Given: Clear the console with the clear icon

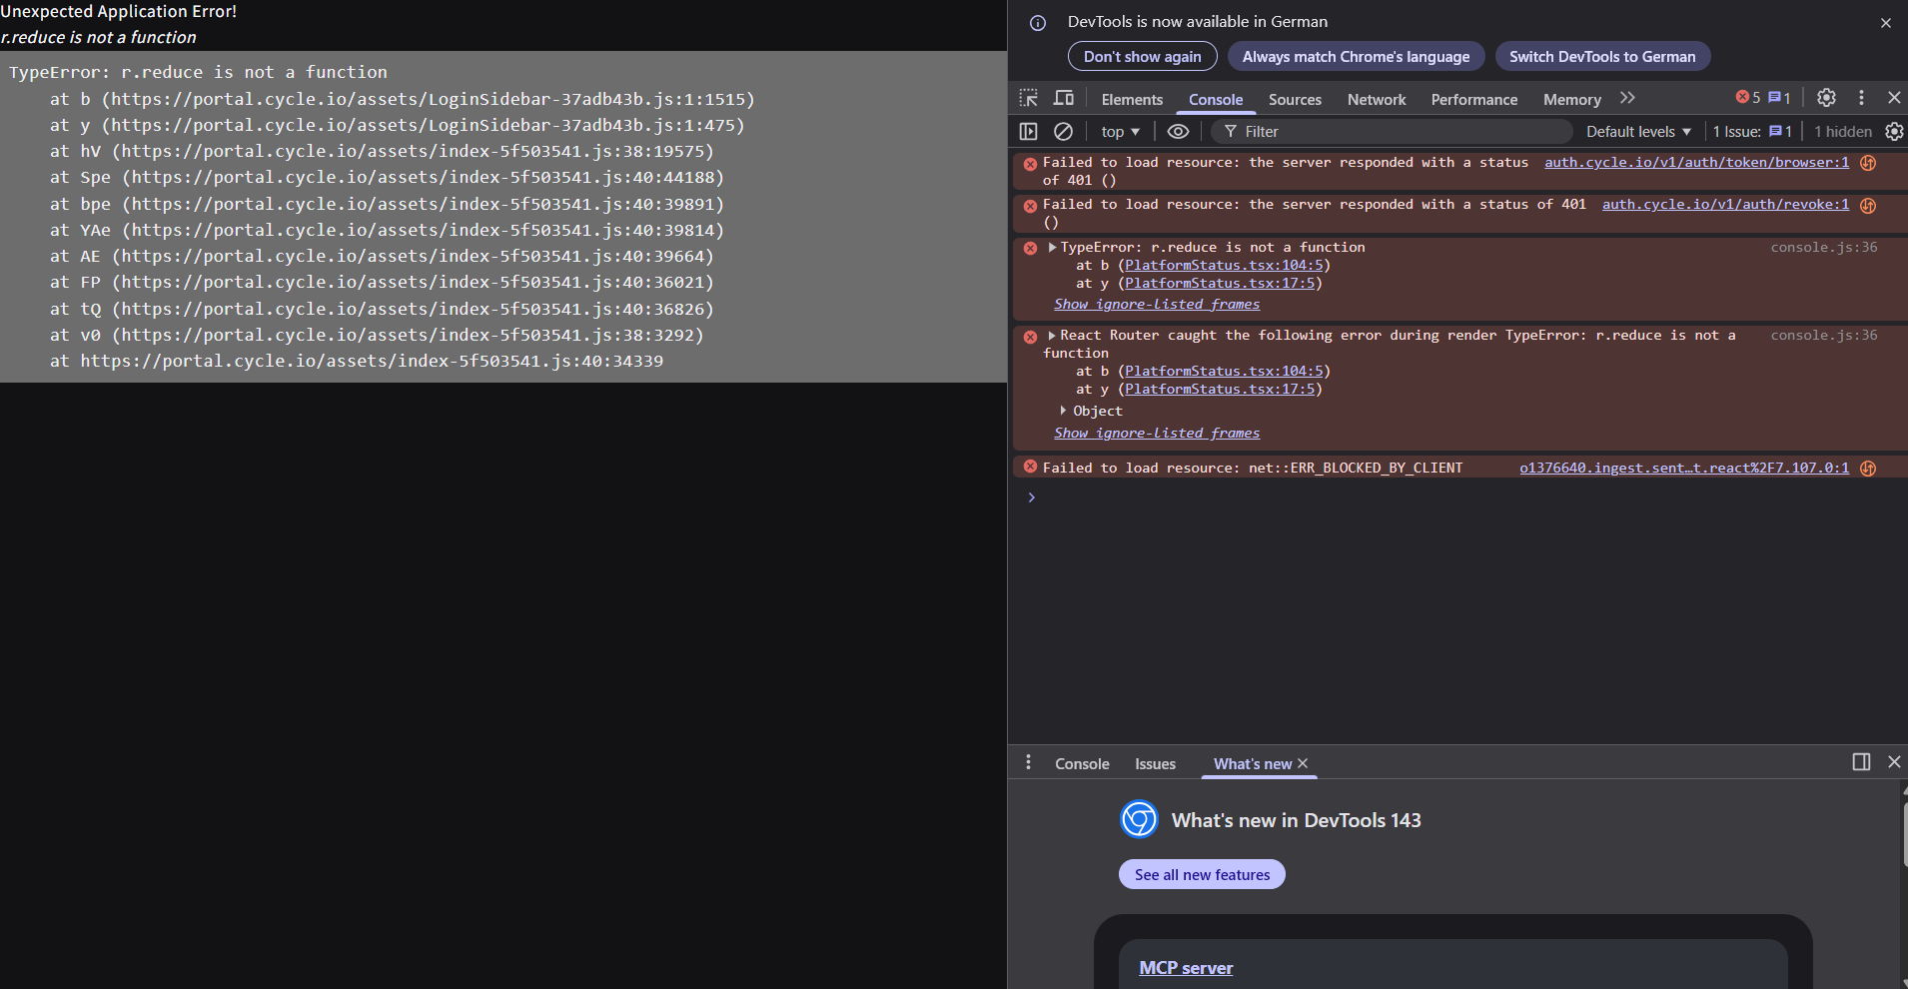Looking at the screenshot, I should pyautogui.click(x=1064, y=132).
